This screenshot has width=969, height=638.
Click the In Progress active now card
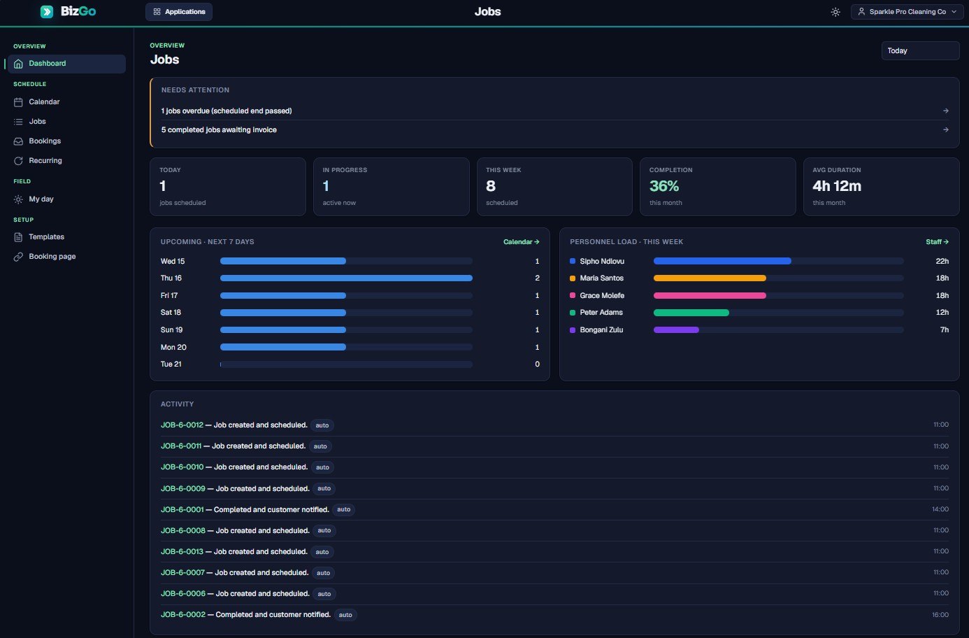point(392,187)
